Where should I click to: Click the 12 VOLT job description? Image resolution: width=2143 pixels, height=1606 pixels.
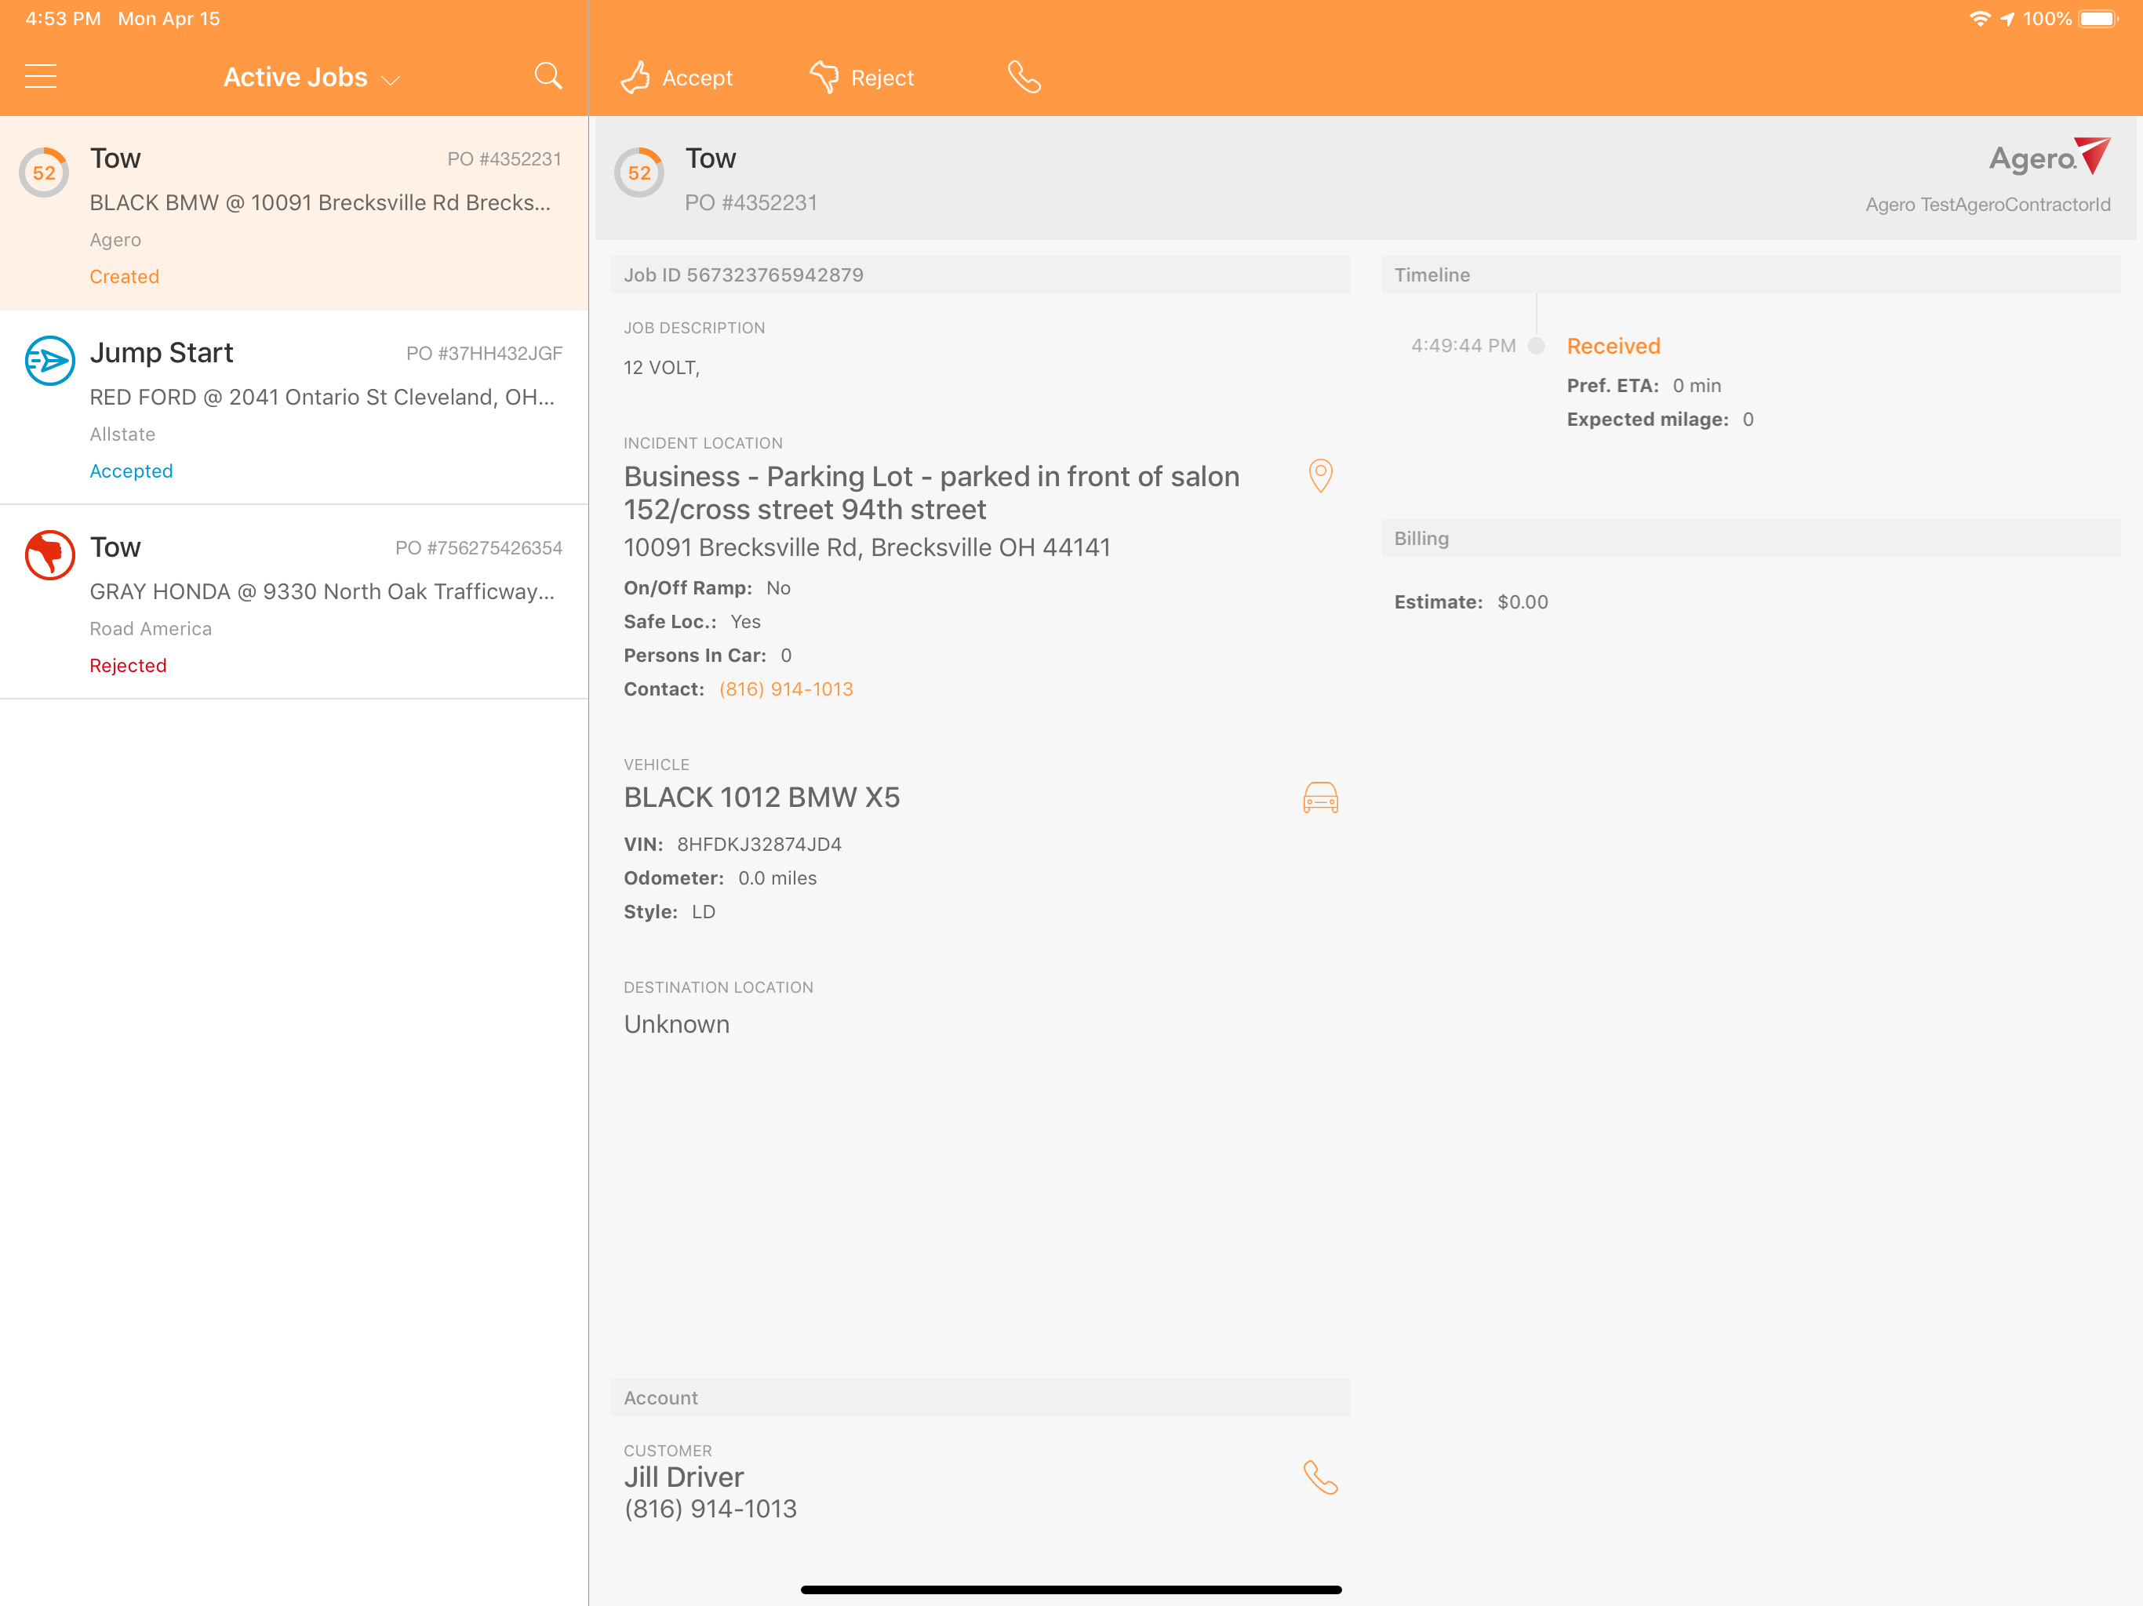pyautogui.click(x=660, y=367)
